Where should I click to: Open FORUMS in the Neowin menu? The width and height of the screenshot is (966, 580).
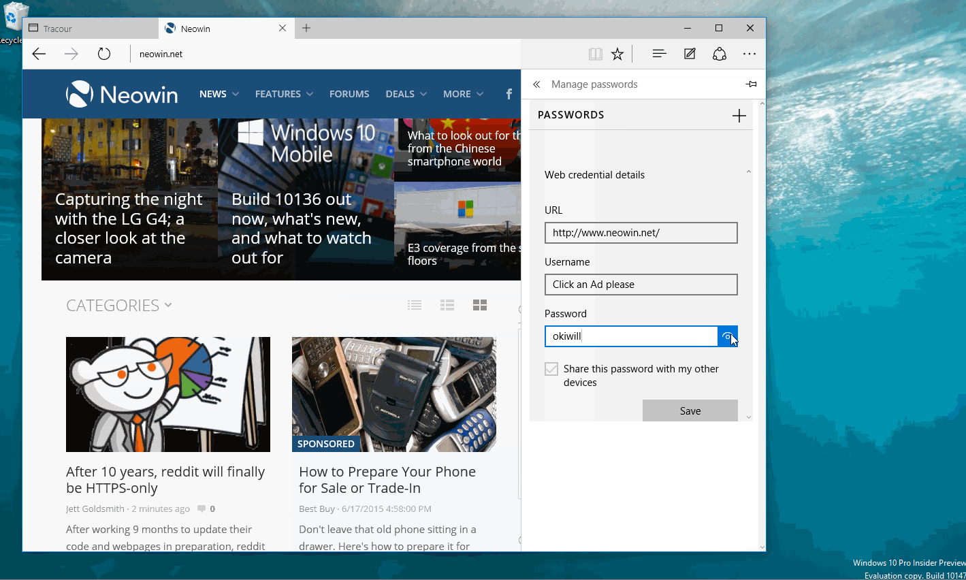[x=349, y=94]
